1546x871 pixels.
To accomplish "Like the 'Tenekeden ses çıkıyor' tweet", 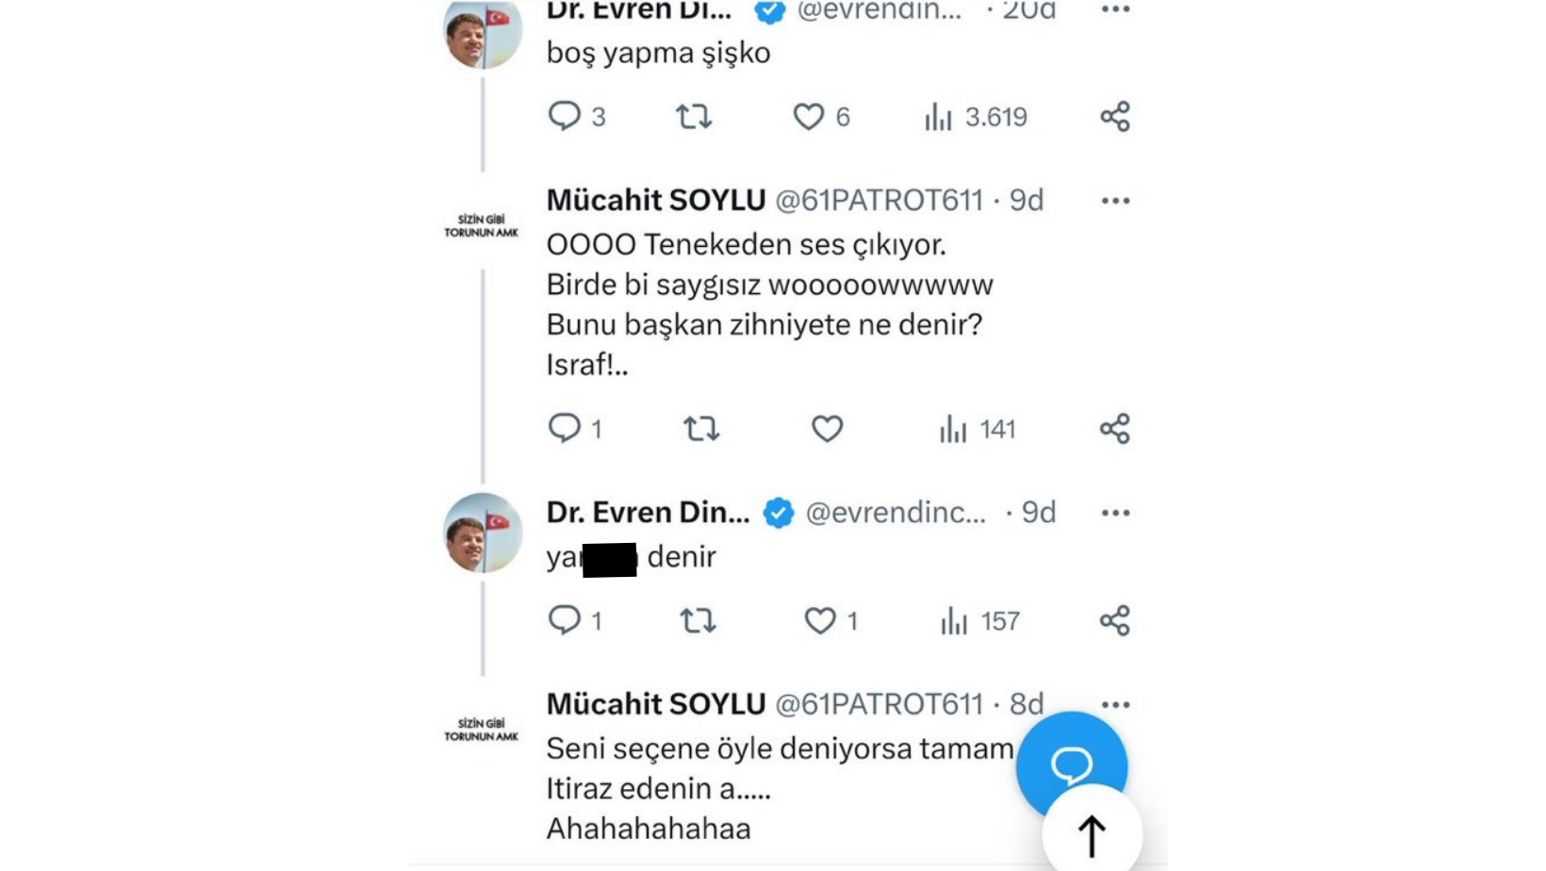I will (827, 430).
